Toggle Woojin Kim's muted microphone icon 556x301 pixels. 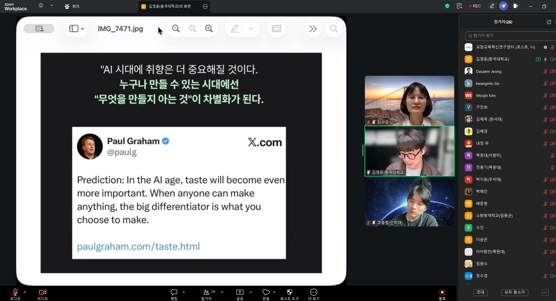coord(545,95)
